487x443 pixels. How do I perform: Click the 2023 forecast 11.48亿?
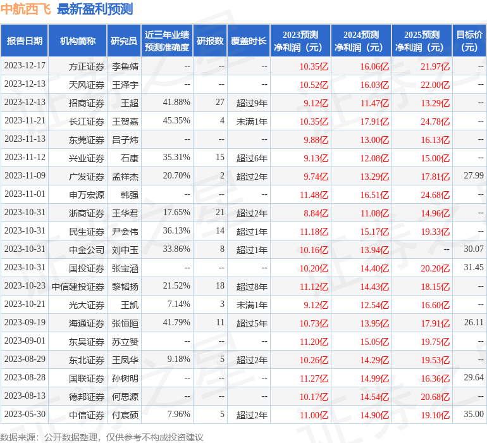314,195
